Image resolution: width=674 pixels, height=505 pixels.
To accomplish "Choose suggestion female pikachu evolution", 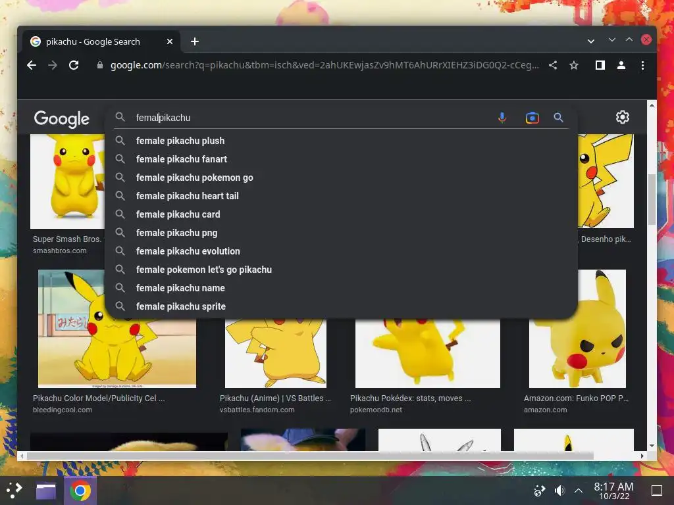I will (x=341, y=251).
